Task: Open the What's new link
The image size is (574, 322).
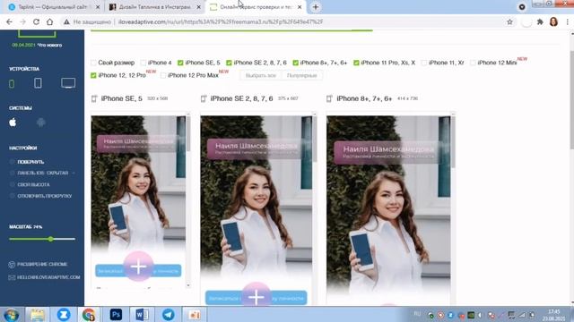Action: [x=50, y=46]
